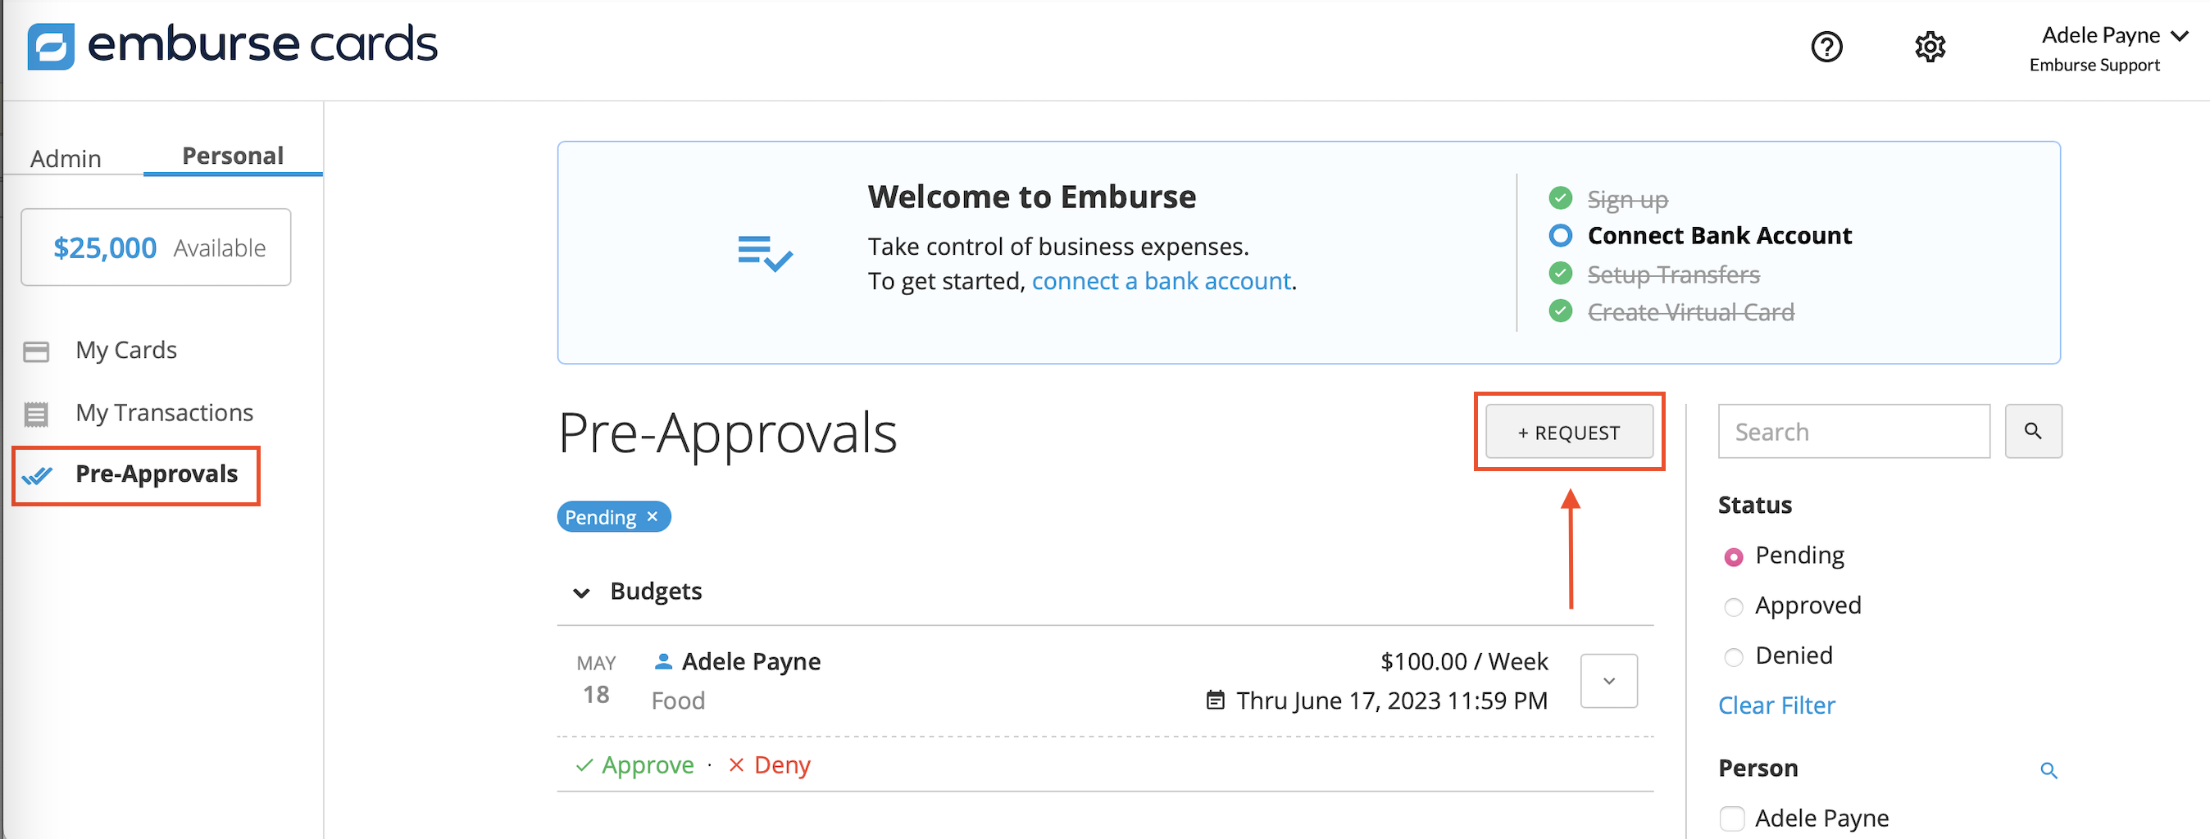Click the search magnifier button
The width and height of the screenshot is (2210, 839).
tap(2032, 431)
